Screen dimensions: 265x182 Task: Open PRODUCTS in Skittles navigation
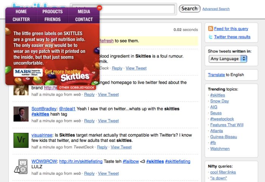click(x=52, y=12)
